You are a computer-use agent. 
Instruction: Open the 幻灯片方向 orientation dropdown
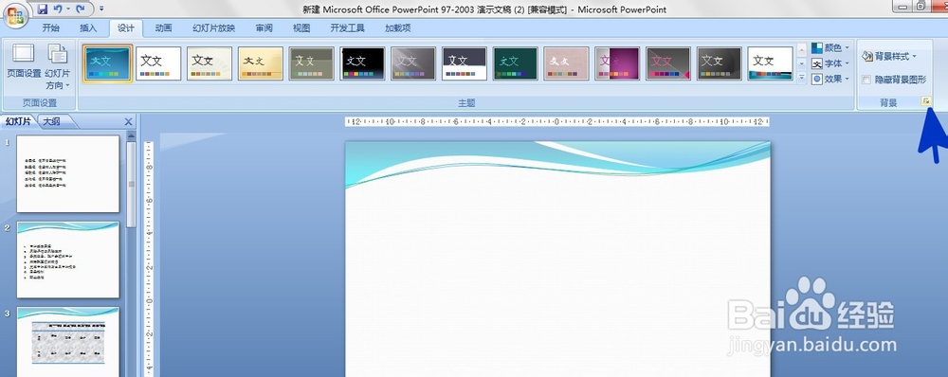pyautogui.click(x=58, y=66)
